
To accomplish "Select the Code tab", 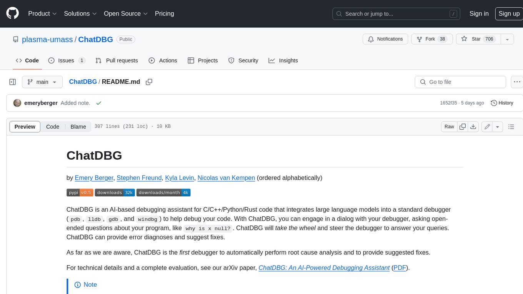I will pyautogui.click(x=27, y=60).
